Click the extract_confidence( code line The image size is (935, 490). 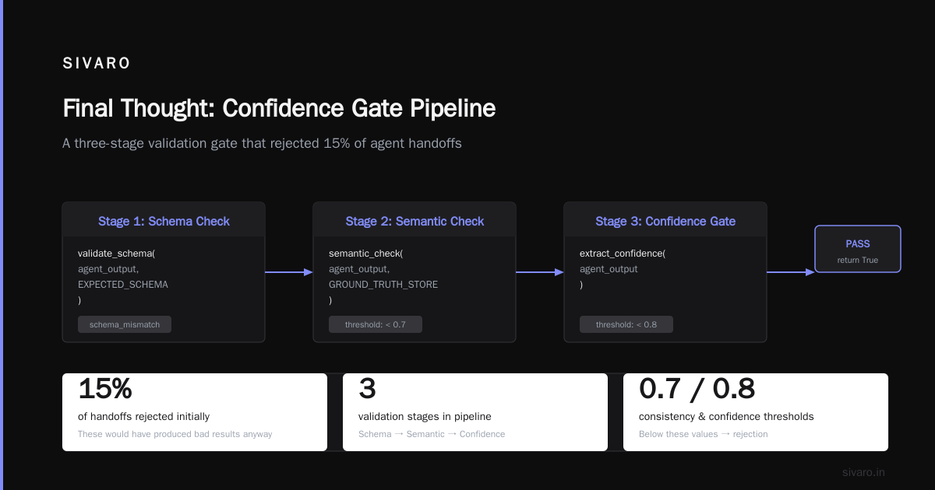[623, 254]
